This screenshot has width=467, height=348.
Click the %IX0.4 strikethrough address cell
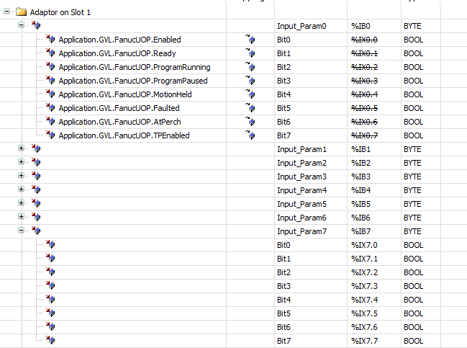click(364, 94)
